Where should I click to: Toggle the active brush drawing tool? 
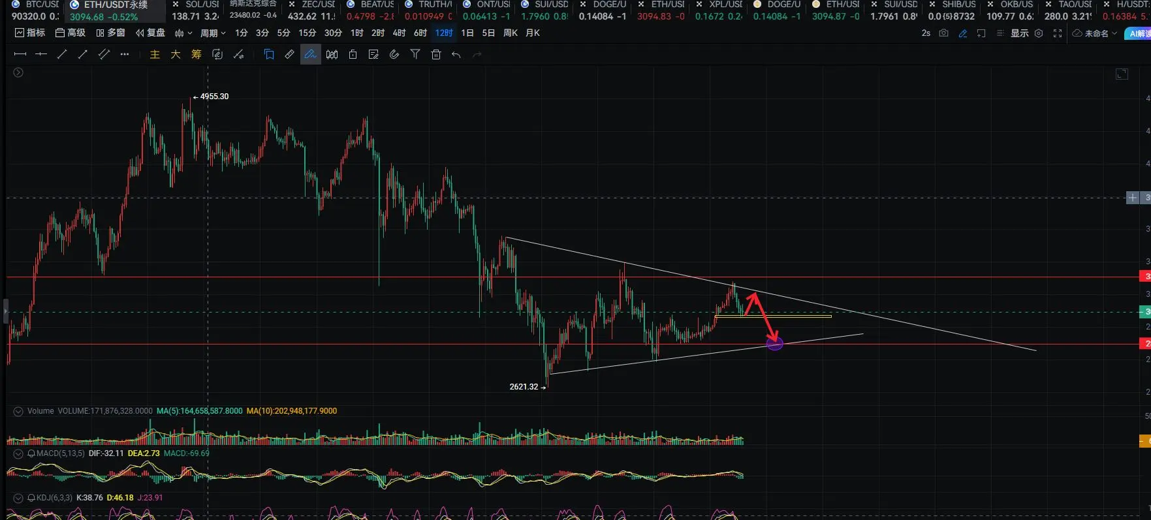pyautogui.click(x=310, y=55)
